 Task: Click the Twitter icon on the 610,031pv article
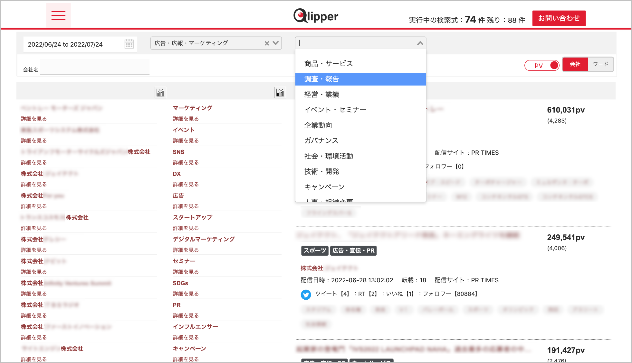tap(306, 167)
